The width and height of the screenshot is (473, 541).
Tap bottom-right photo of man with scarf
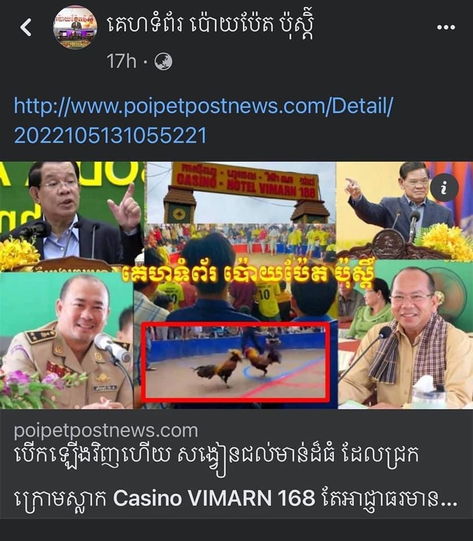pyautogui.click(x=405, y=334)
